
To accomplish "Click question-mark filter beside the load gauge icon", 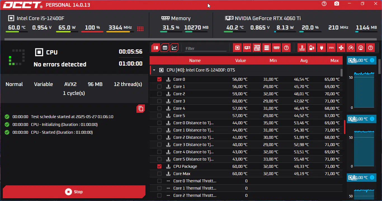I will tap(371, 48).
